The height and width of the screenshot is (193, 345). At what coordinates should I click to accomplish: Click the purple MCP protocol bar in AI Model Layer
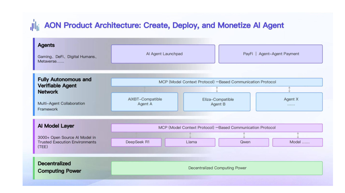coord(217,128)
